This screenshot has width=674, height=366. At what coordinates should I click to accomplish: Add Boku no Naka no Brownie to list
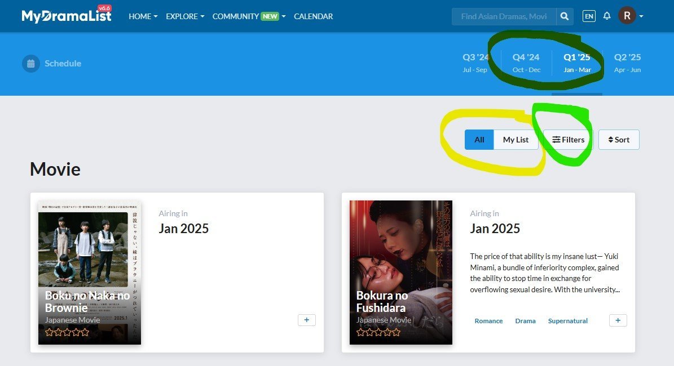coord(306,320)
